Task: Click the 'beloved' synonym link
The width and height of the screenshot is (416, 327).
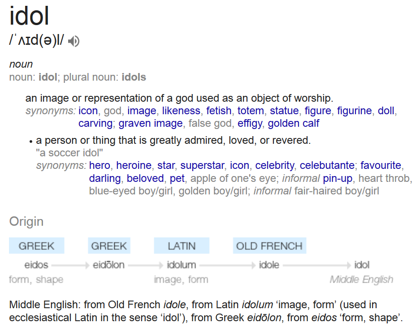Action: pyautogui.click(x=145, y=178)
